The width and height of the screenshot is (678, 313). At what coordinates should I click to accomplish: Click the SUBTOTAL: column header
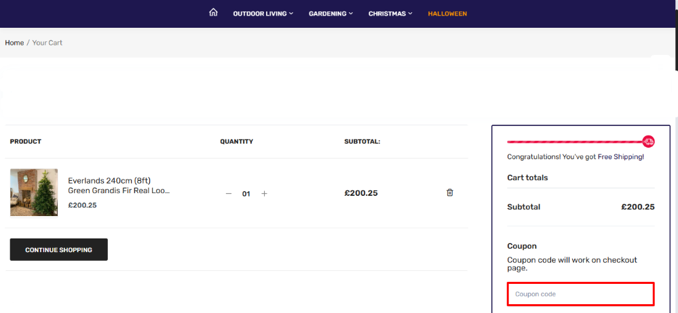pyautogui.click(x=362, y=142)
